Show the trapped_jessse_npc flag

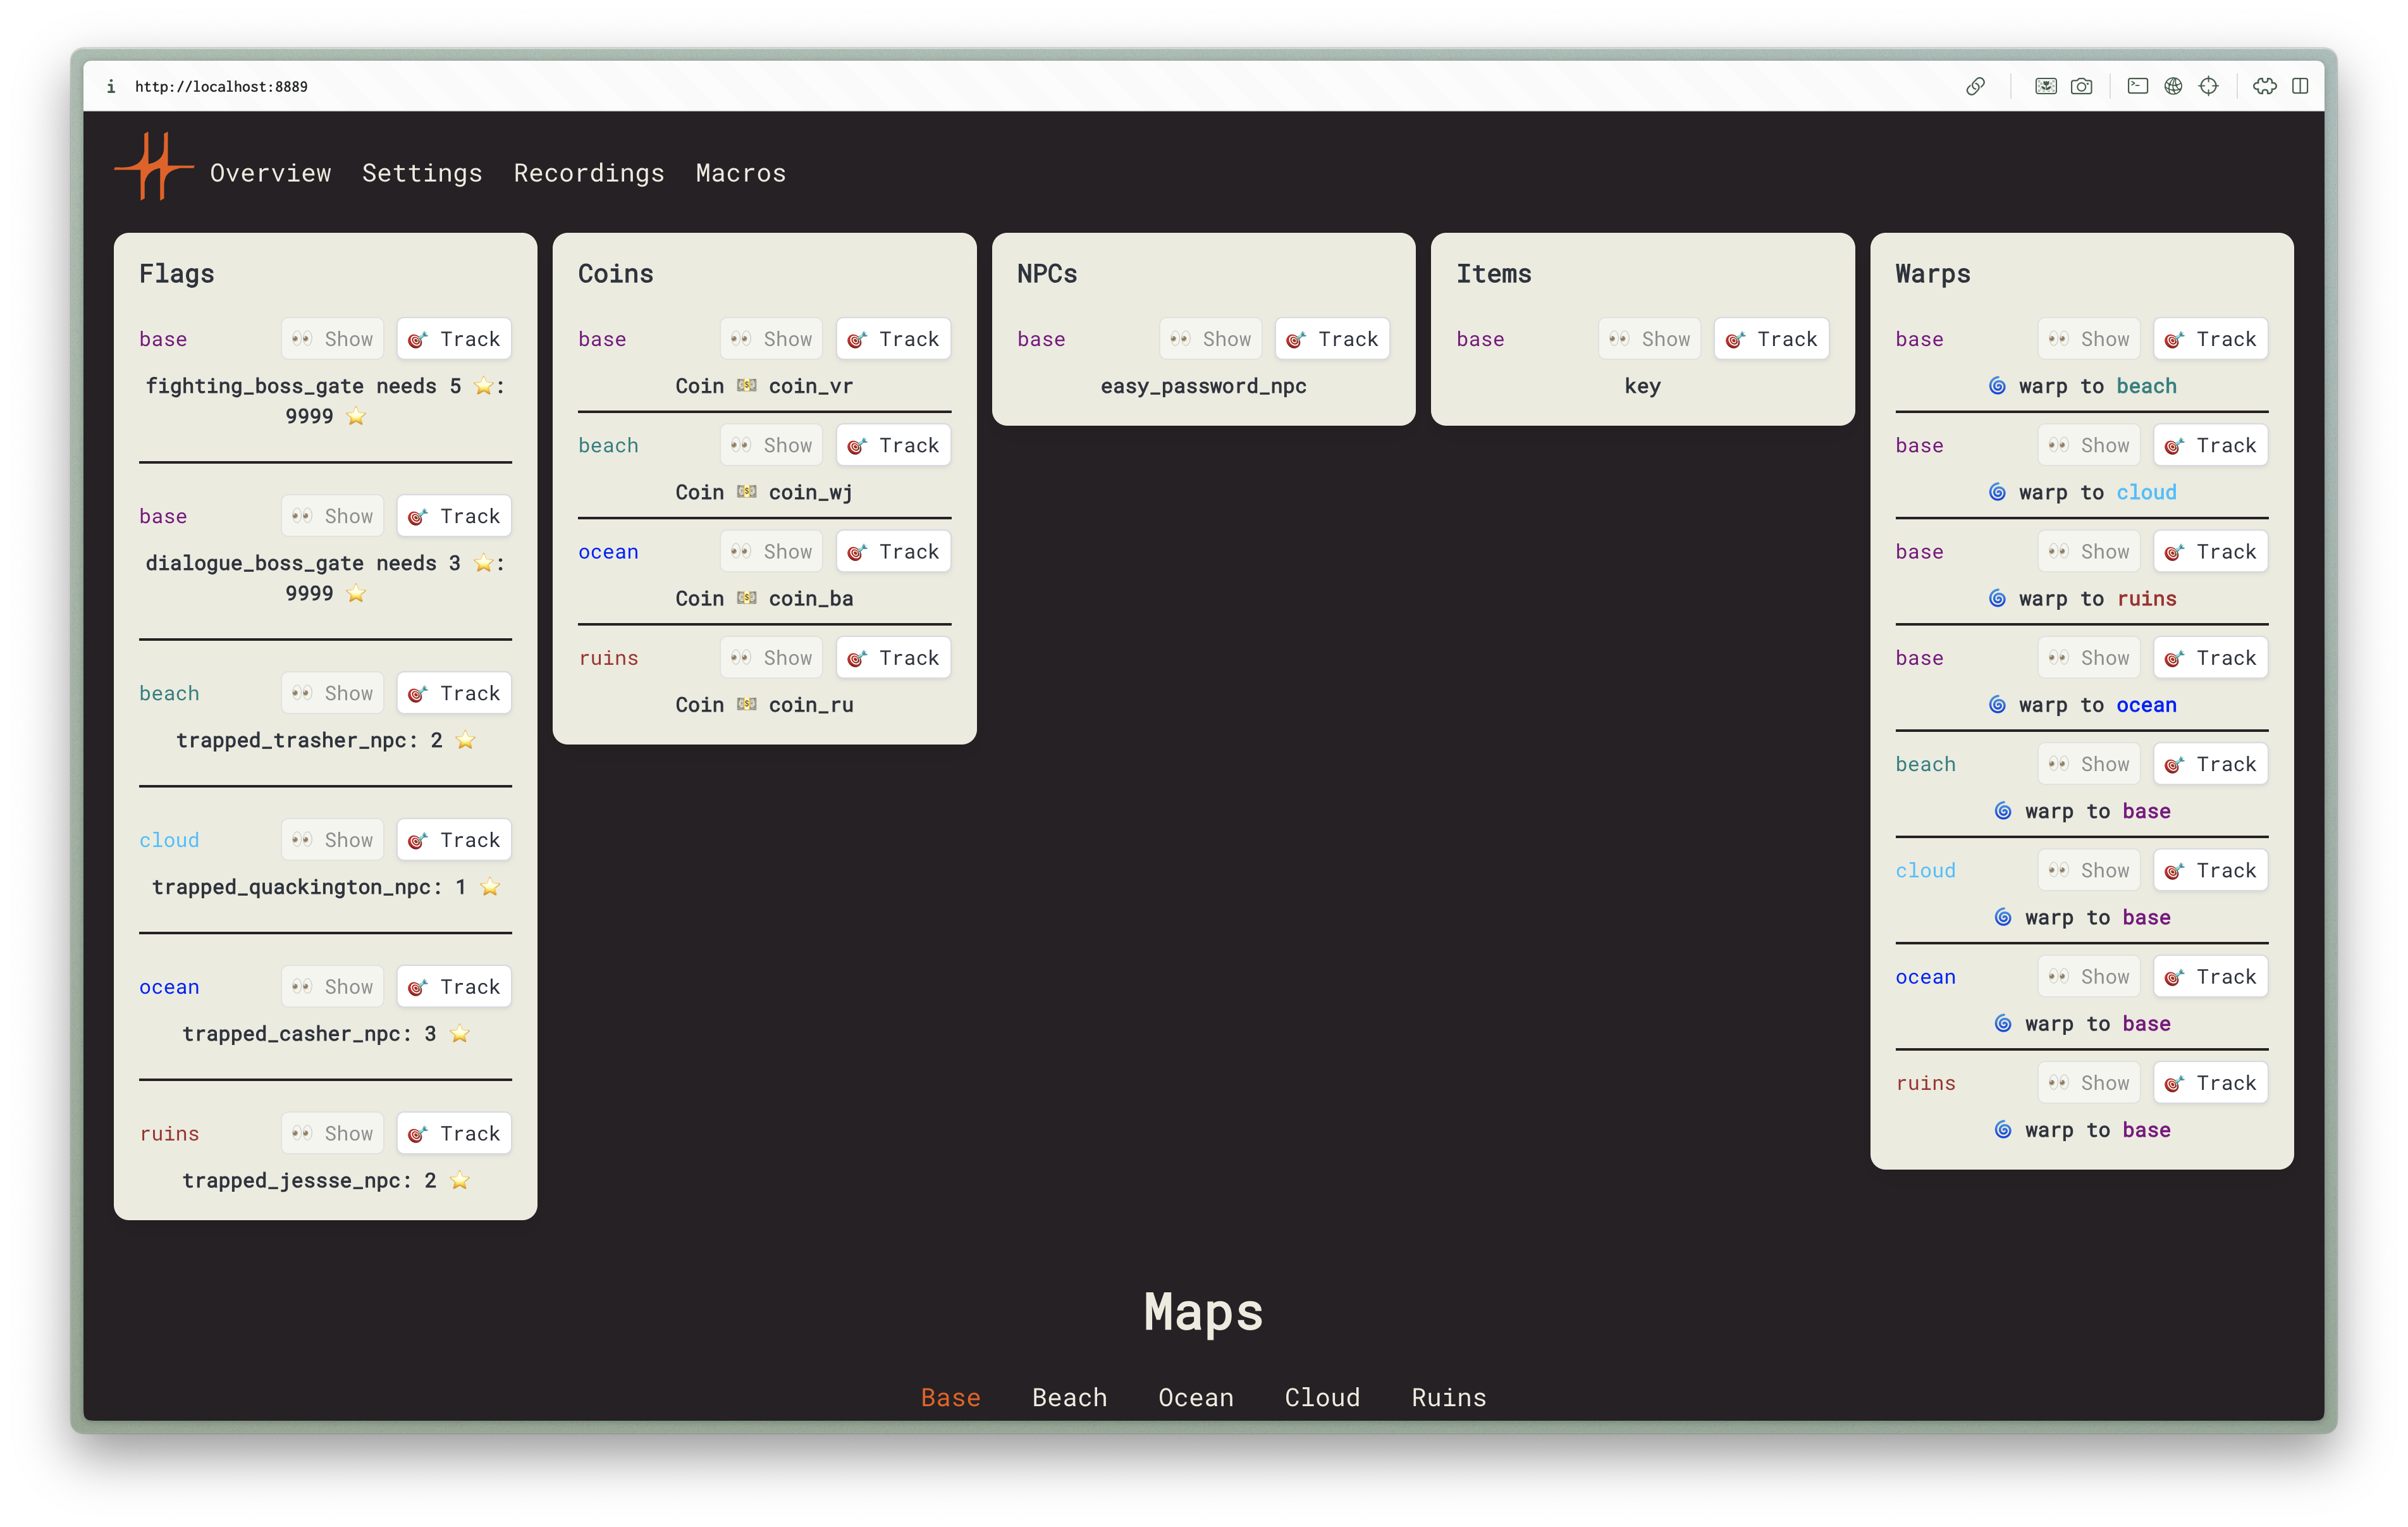(332, 1134)
